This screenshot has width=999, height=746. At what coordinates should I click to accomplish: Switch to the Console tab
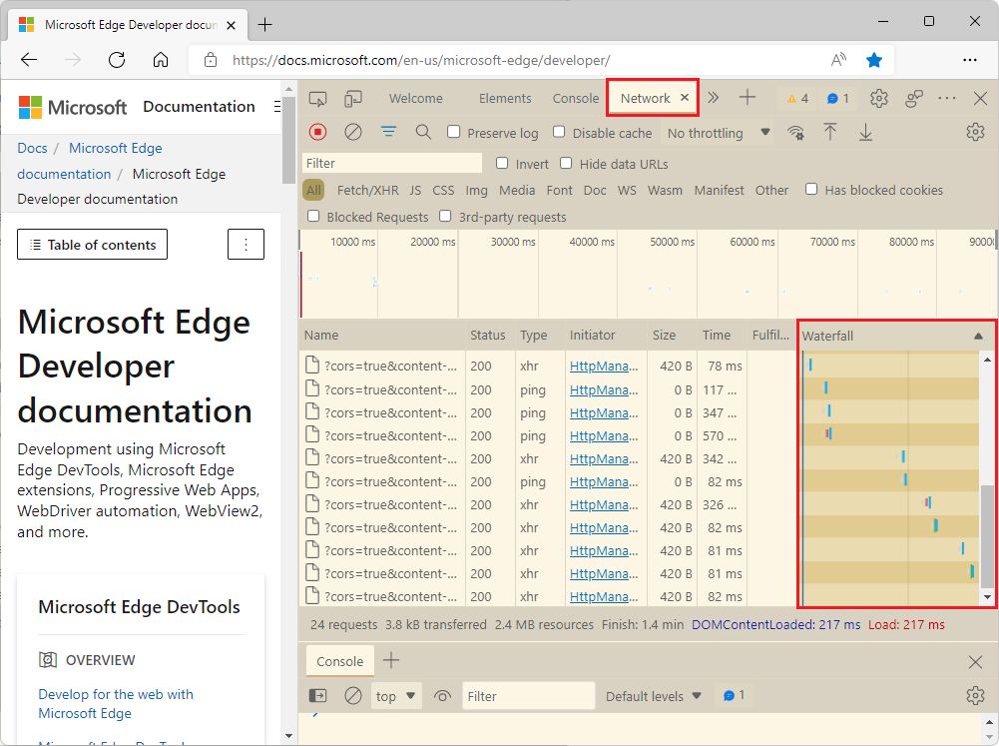575,98
